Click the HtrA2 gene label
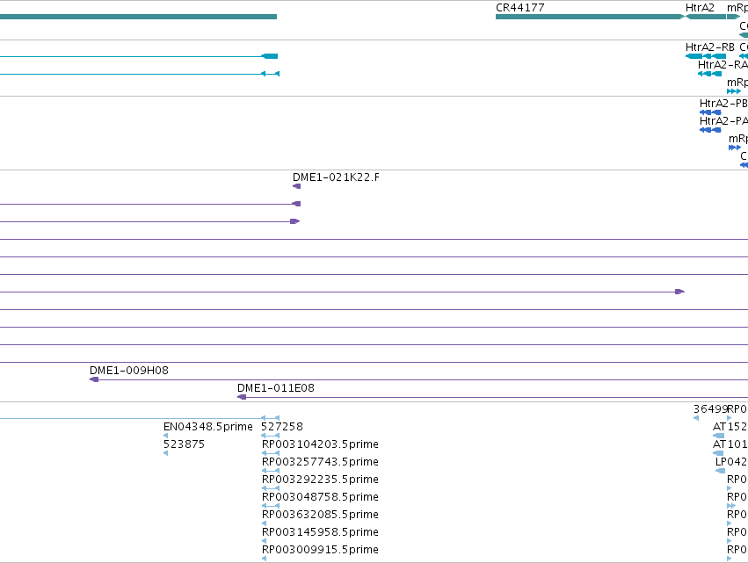This screenshot has height=563, width=748. [x=700, y=8]
